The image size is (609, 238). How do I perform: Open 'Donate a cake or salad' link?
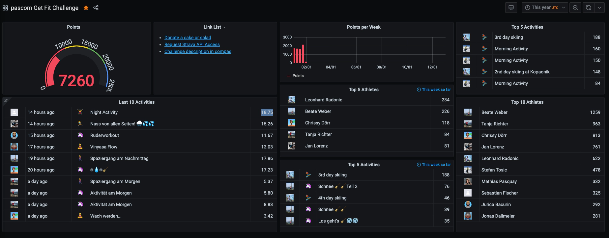(188, 38)
